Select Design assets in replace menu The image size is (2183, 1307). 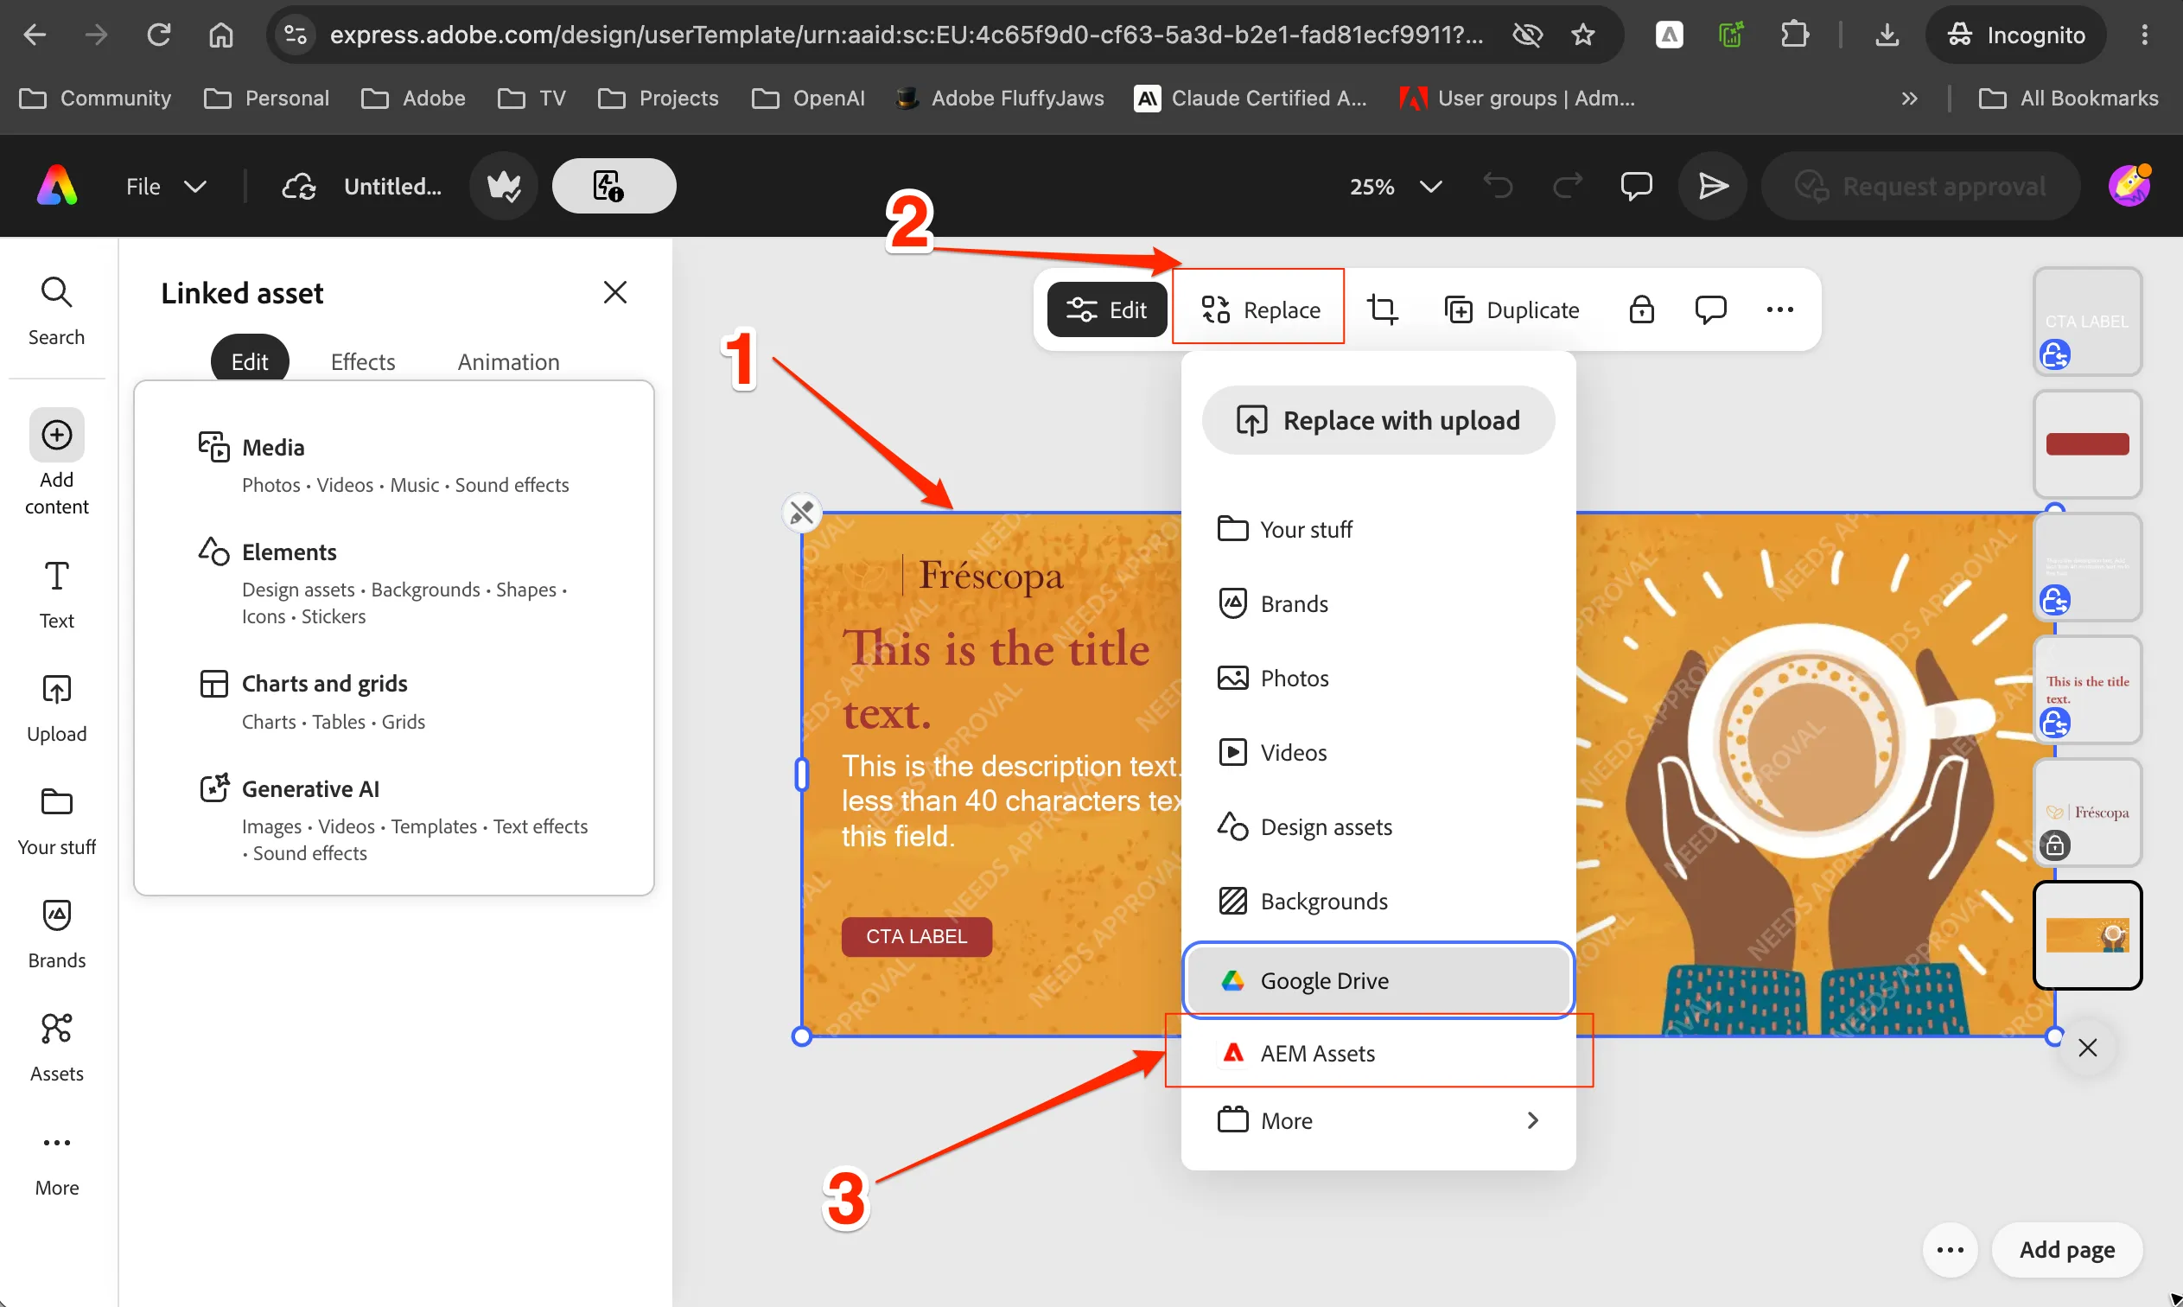pyautogui.click(x=1378, y=827)
